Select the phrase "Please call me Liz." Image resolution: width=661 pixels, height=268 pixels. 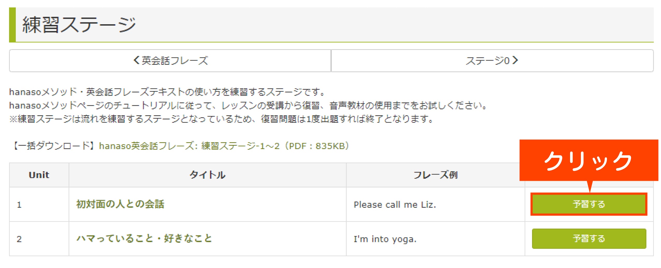point(395,205)
